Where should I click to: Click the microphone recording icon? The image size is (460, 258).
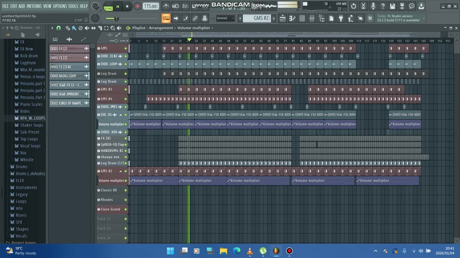click(x=373, y=6)
